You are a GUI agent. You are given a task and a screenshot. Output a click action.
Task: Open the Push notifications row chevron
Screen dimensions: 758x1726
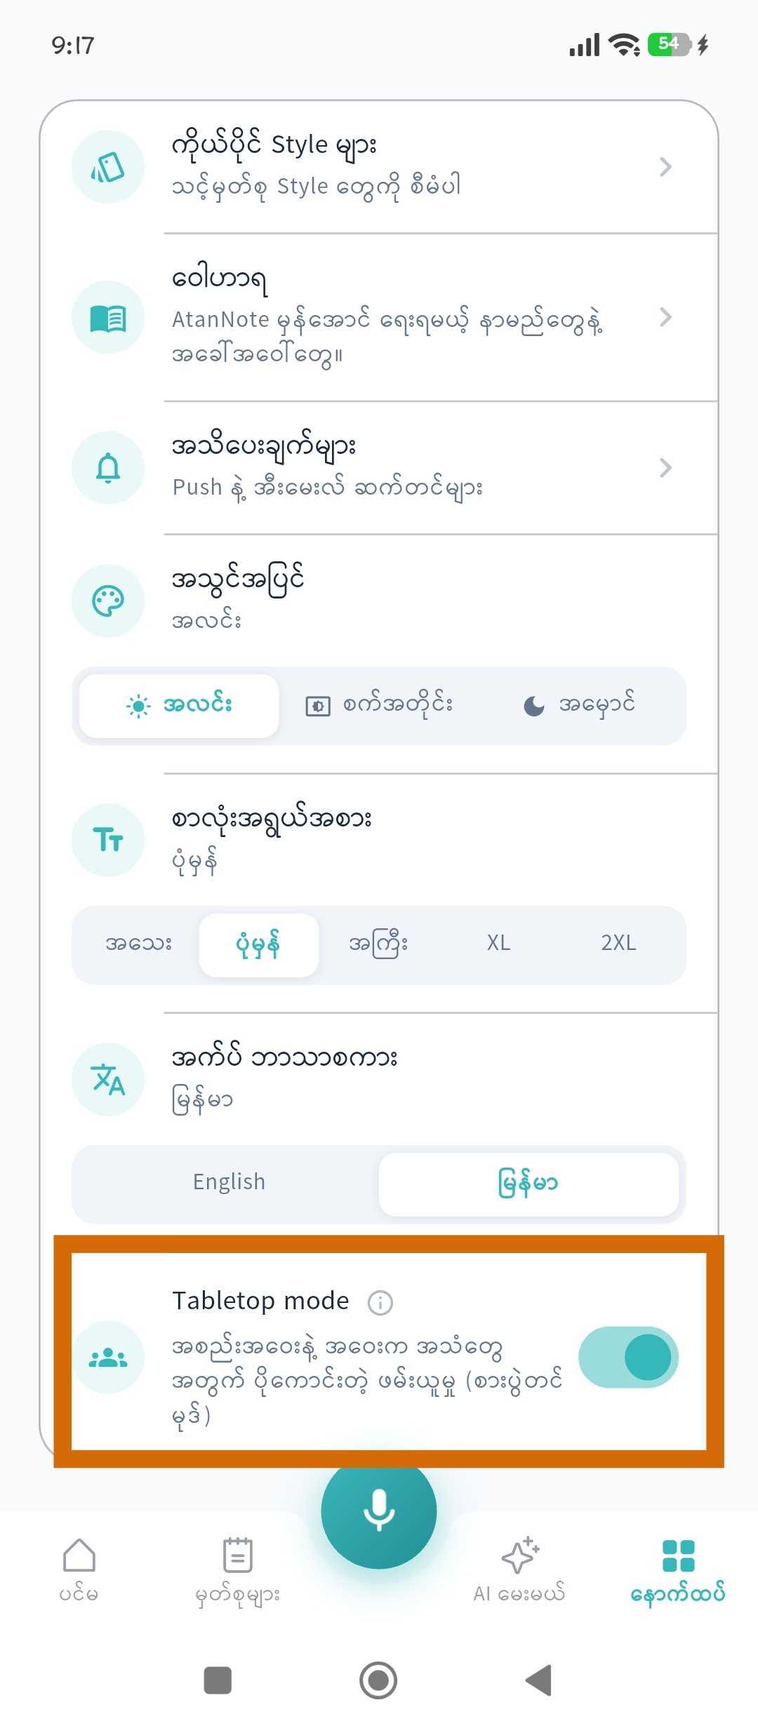pyautogui.click(x=665, y=467)
